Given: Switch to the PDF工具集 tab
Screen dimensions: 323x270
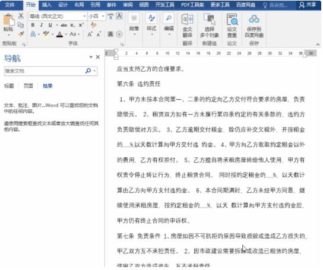Looking at the screenshot, I should pyautogui.click(x=192, y=5).
